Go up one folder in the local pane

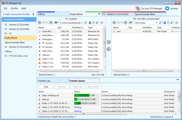pyautogui.click(x=51, y=23)
